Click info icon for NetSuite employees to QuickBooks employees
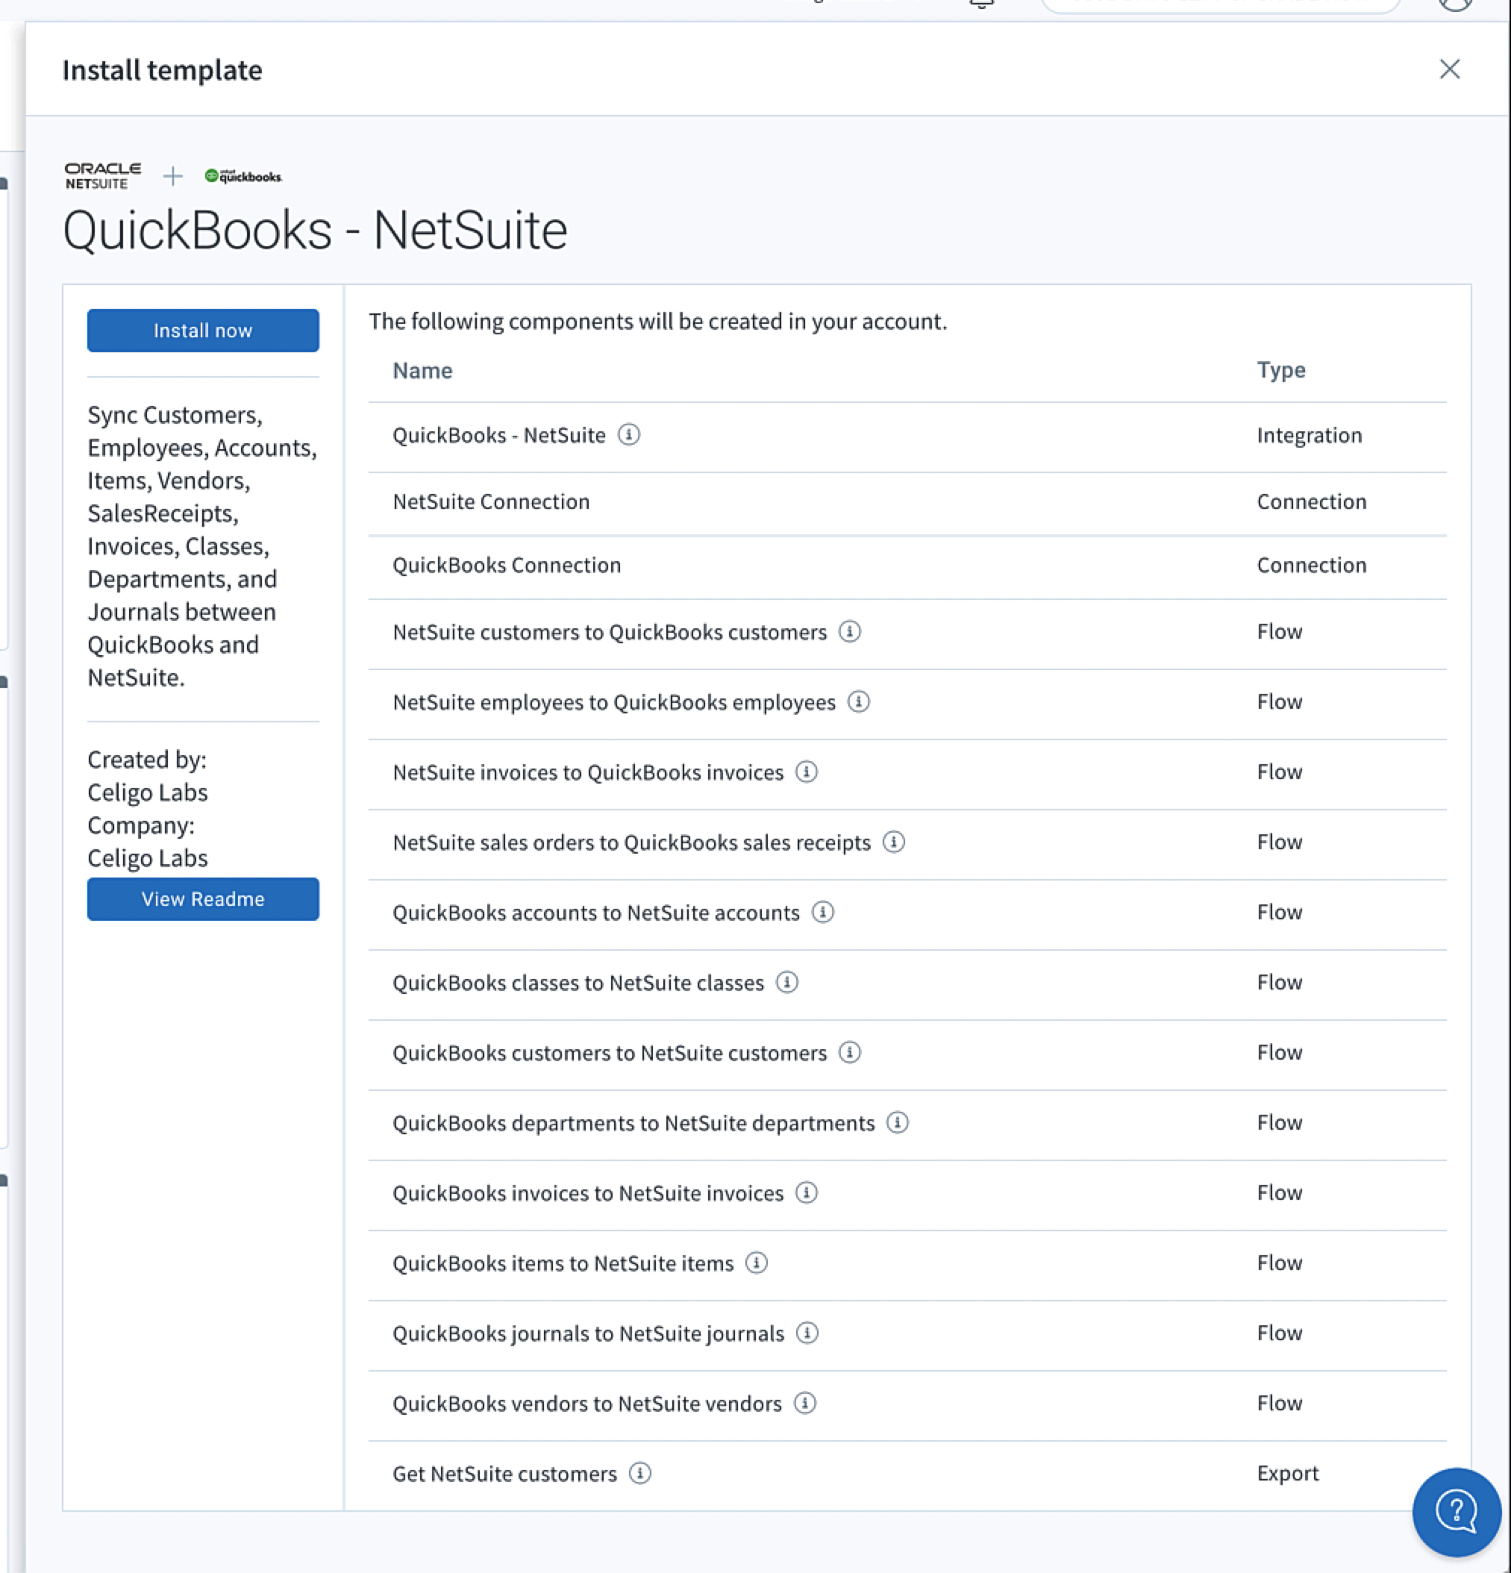Screen dimensions: 1511x1573 click(x=859, y=701)
